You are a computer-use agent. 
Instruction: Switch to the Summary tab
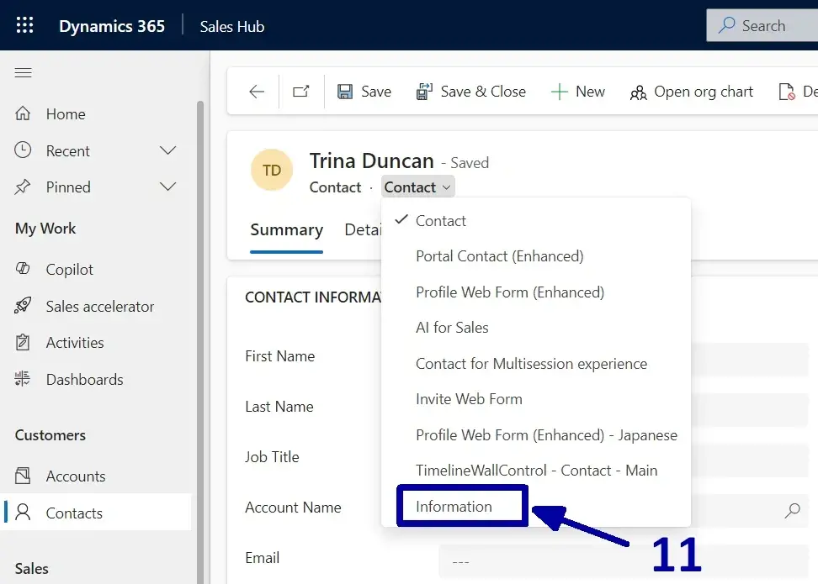[286, 229]
